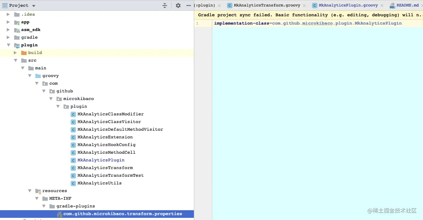
Task: Collapse the src folder
Action: [x=15, y=60]
